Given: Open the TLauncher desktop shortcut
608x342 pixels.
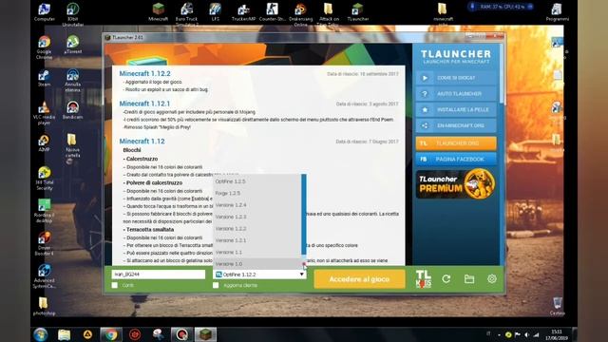Looking at the screenshot, I should tap(357, 11).
